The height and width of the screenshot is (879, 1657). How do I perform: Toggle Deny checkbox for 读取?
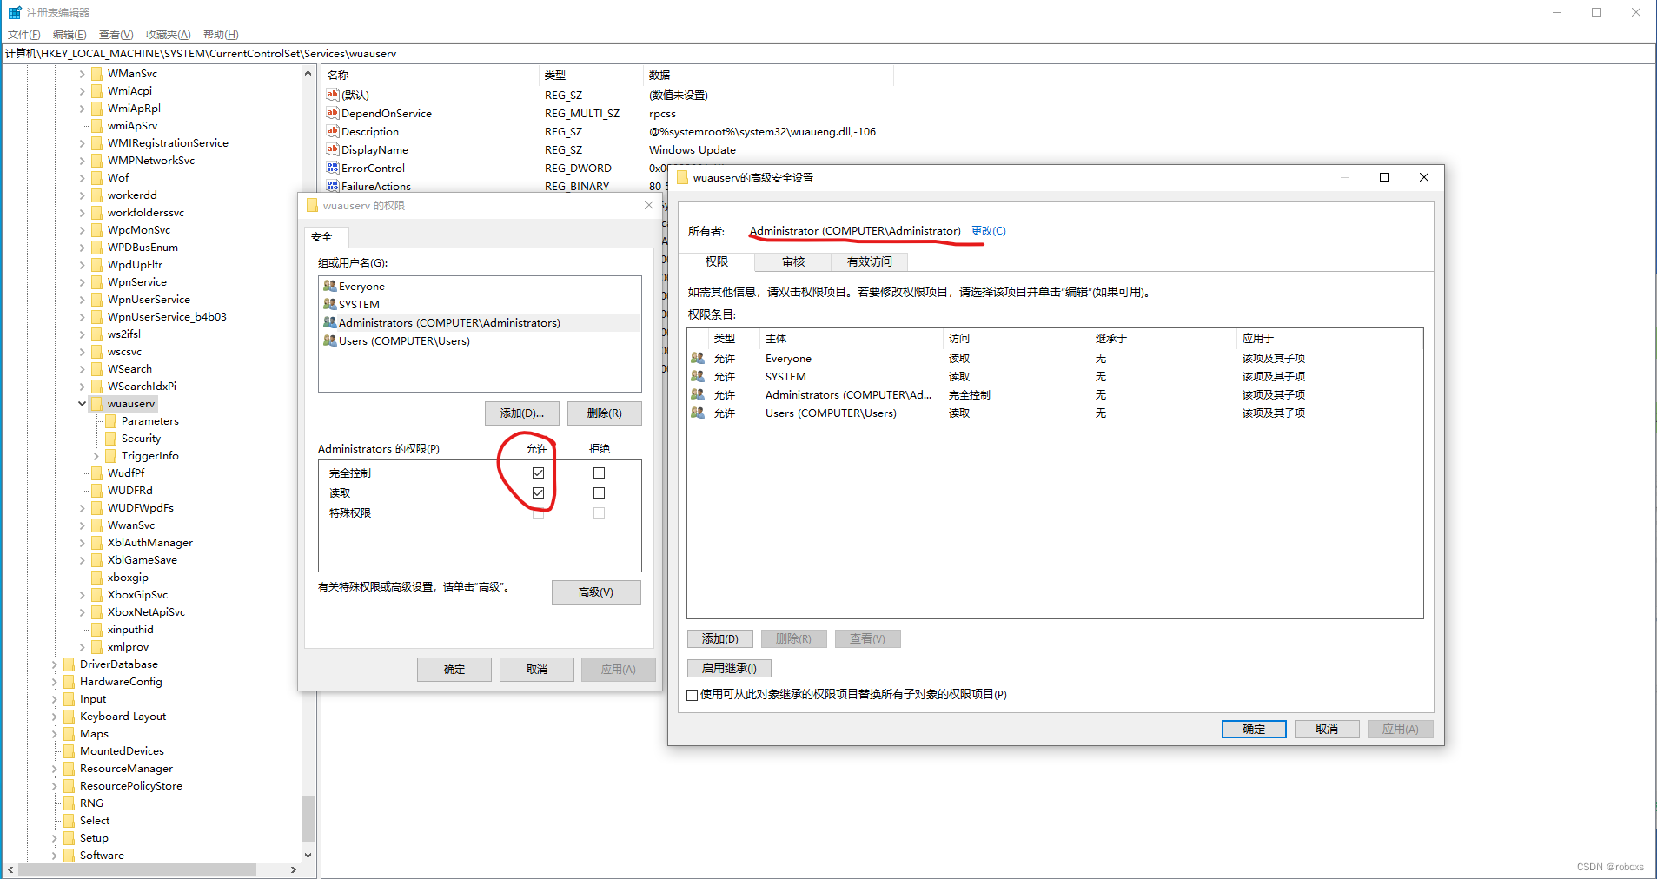coord(599,492)
